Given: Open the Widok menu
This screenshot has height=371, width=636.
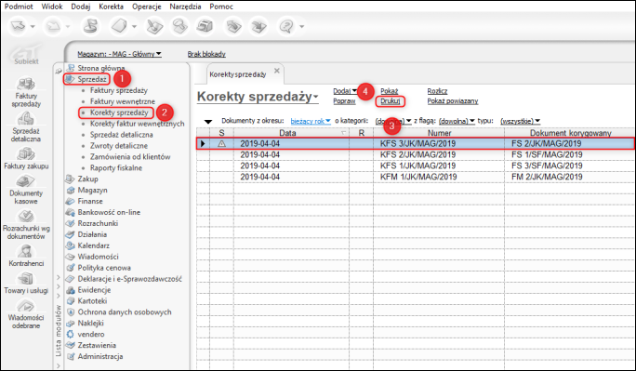Looking at the screenshot, I should pyautogui.click(x=52, y=7).
